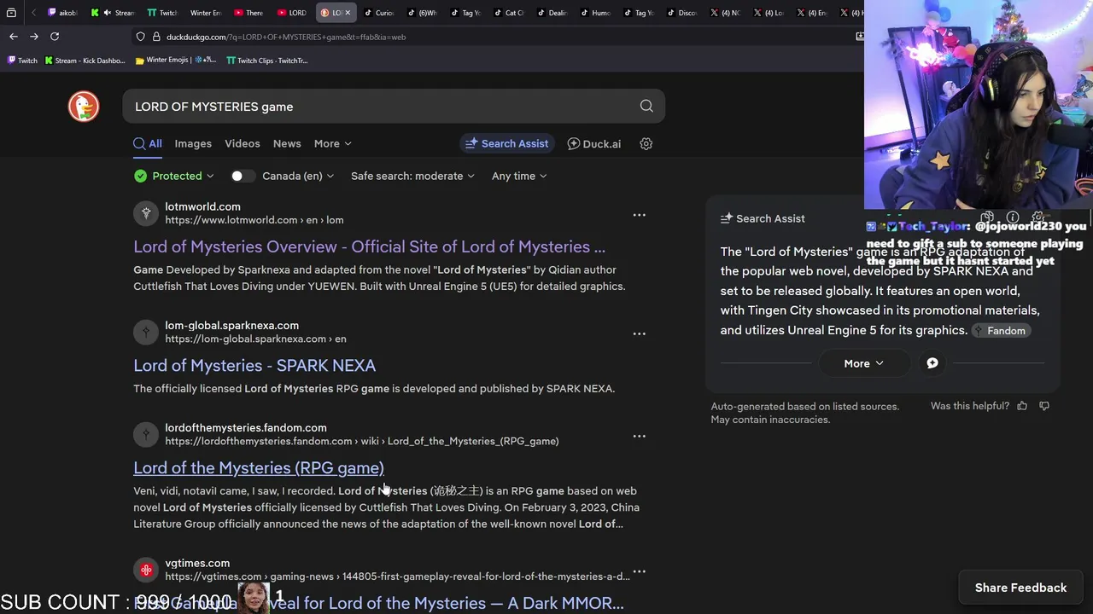This screenshot has width=1093, height=614.
Task: Click the site lock icon in address bar
Action: click(x=156, y=37)
